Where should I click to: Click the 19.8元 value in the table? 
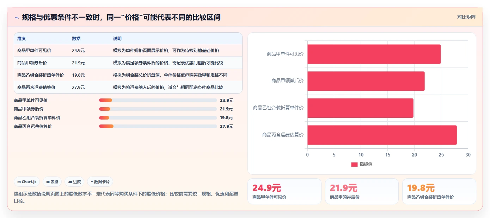[x=78, y=75]
